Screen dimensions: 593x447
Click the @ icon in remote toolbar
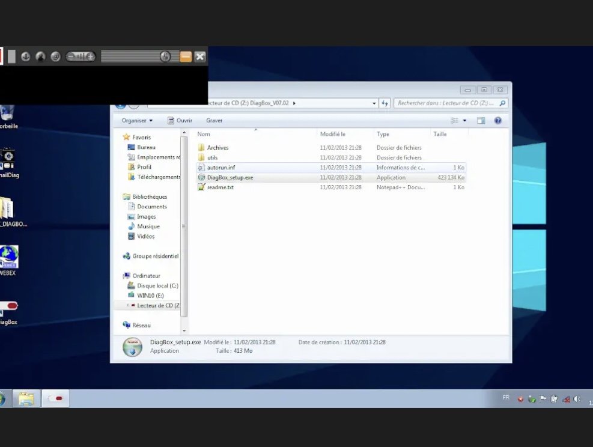pos(56,56)
